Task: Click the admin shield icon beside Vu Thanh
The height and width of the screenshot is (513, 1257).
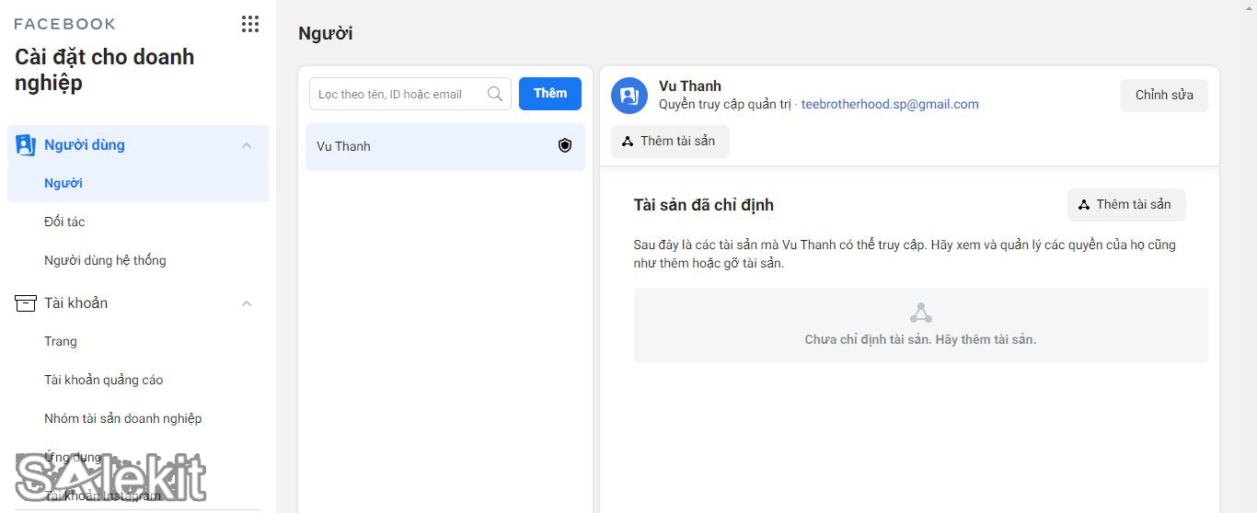Action: [x=565, y=145]
